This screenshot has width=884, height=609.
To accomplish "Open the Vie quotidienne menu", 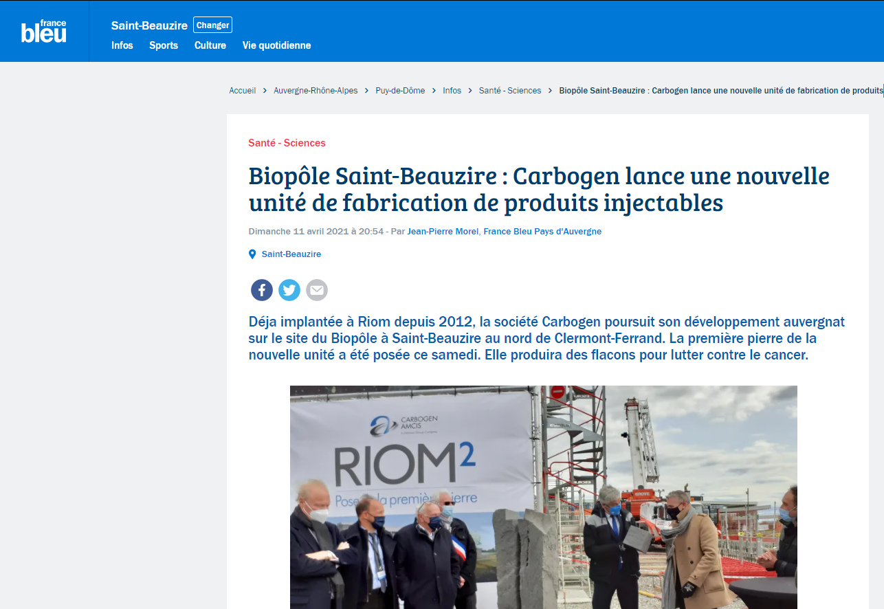I will 276,45.
